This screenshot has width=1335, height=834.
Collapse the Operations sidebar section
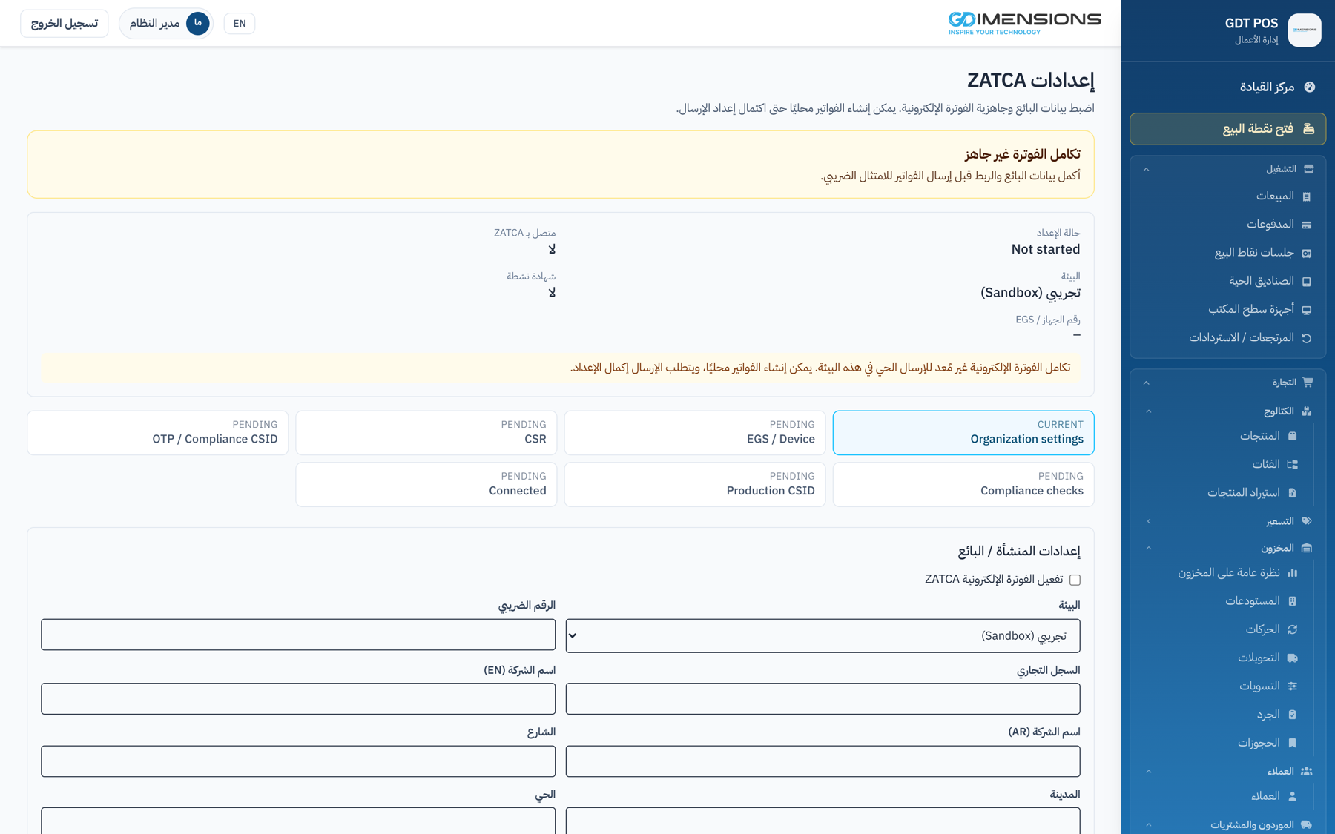click(x=1147, y=170)
